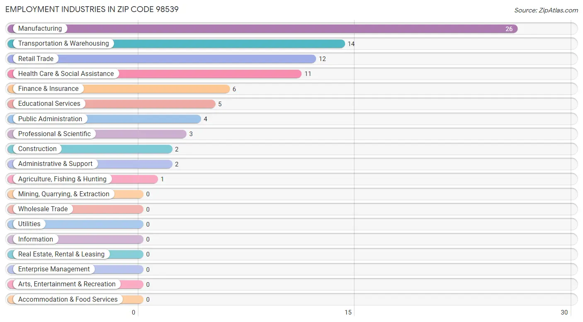This screenshot has width=583, height=322.
Task: Select the Administrative & Support label
Action: coord(55,164)
